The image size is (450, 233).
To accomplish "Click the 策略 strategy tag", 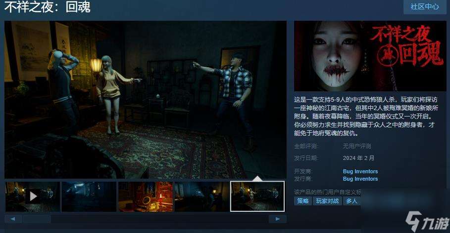I will (x=303, y=201).
